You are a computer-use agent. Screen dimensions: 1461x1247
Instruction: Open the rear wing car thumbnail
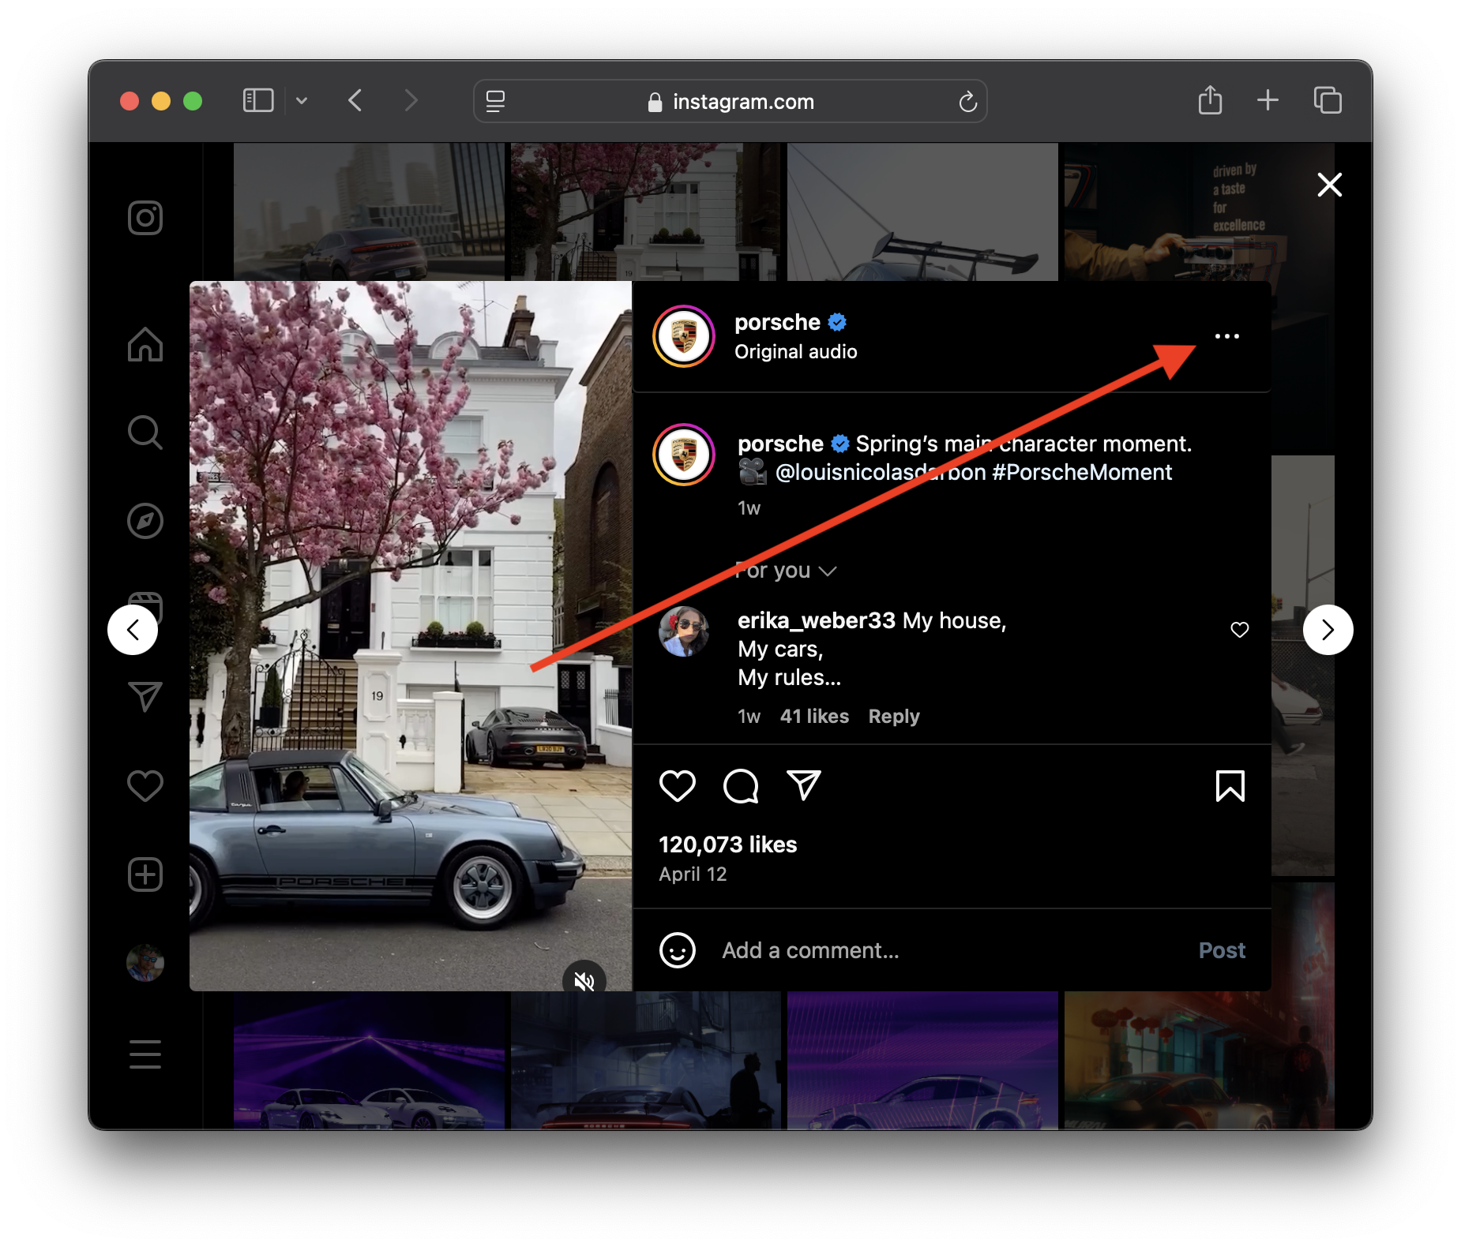tap(922, 212)
